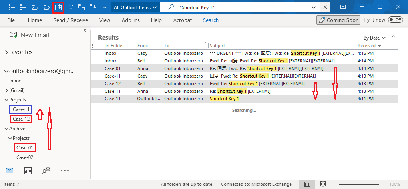Viewport: 408px width, 189px height.
Task: Reverse sort order with the up arrow
Action: click(394, 38)
